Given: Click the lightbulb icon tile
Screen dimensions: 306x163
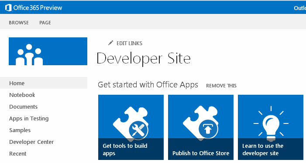Looking at the screenshot, I should (x=271, y=127).
